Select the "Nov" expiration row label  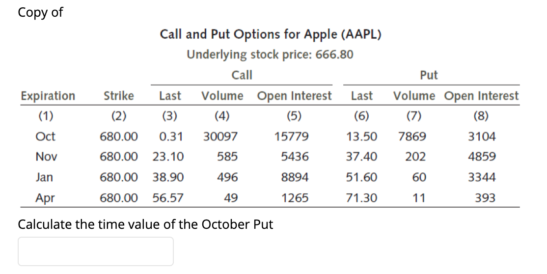[46, 157]
